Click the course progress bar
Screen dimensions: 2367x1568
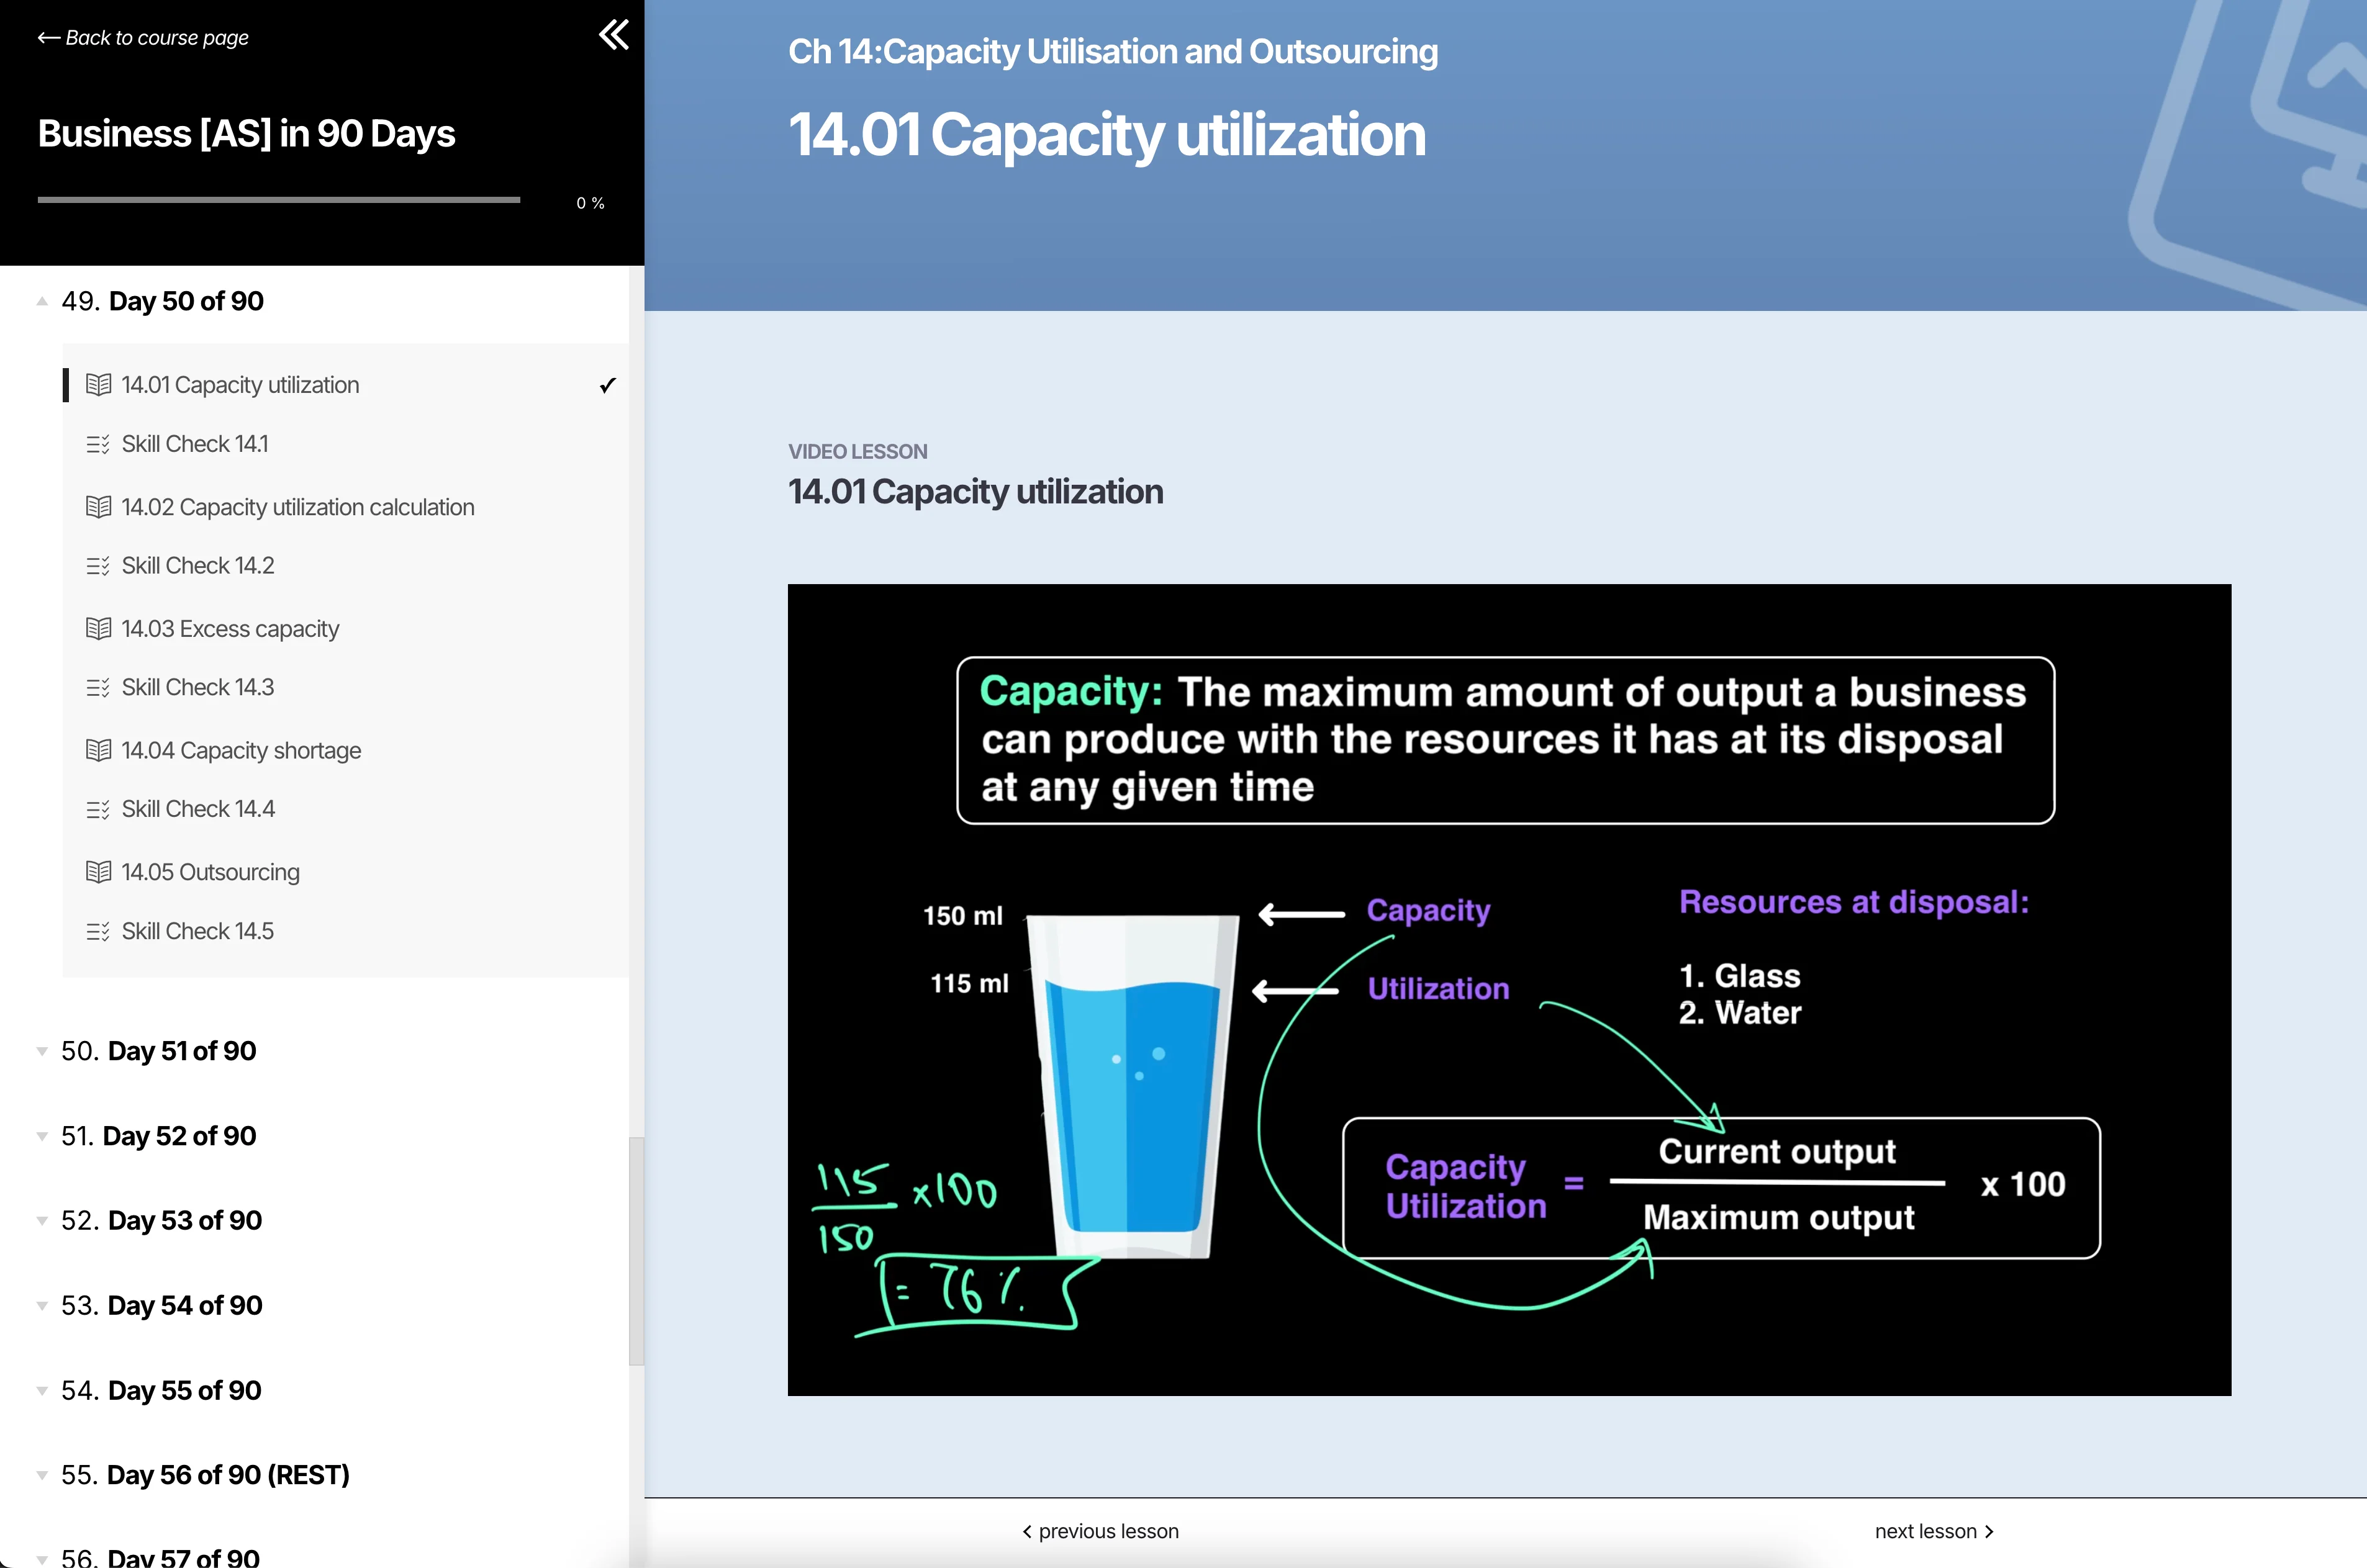[278, 200]
